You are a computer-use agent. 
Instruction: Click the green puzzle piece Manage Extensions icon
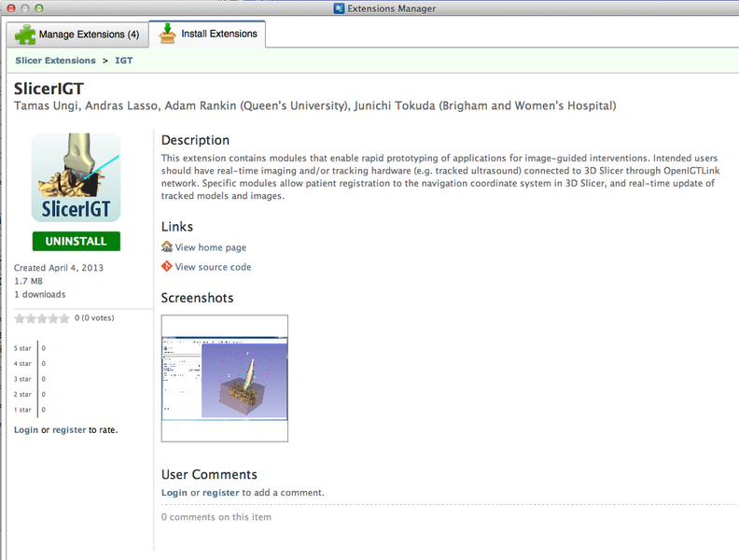tap(24, 35)
